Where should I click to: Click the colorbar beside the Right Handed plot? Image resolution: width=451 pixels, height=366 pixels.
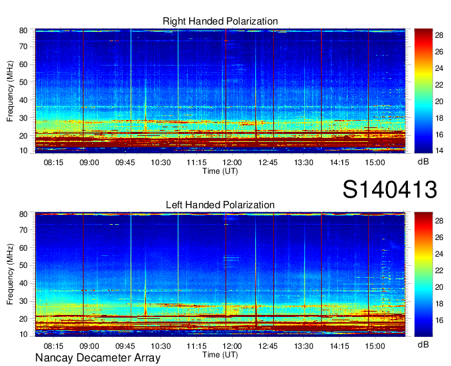point(423,91)
